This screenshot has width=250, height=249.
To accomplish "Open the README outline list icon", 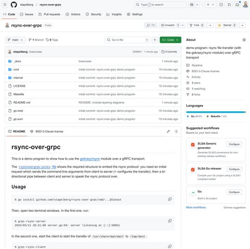I will click(x=176, y=132).
